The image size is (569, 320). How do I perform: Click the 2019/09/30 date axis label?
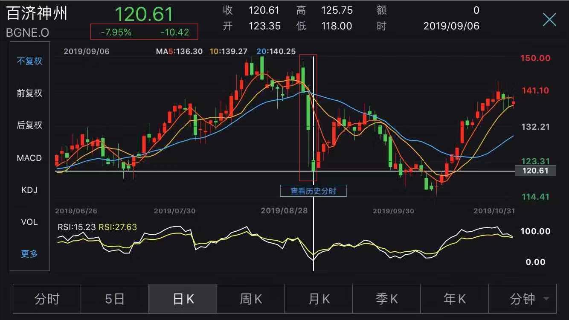(394, 211)
